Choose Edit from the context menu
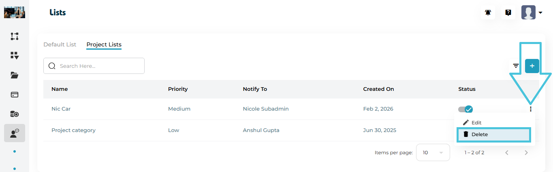The height and width of the screenshot is (172, 553). pyautogui.click(x=476, y=122)
